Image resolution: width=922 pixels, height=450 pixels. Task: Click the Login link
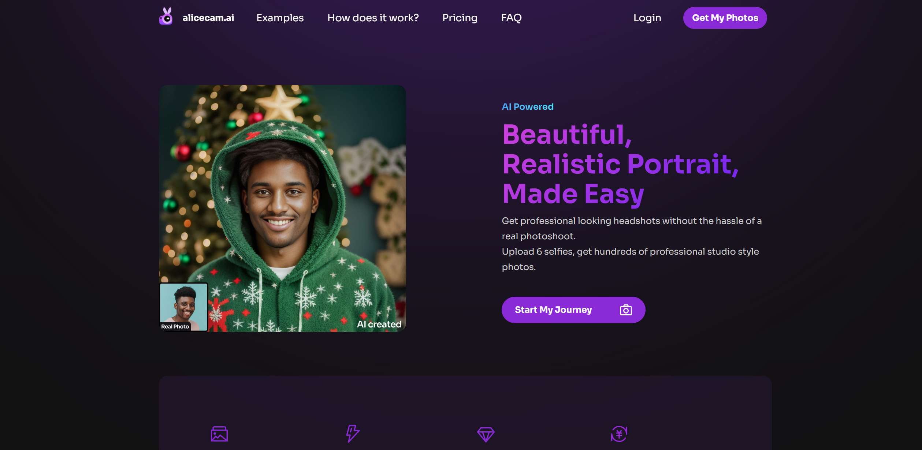click(x=647, y=18)
